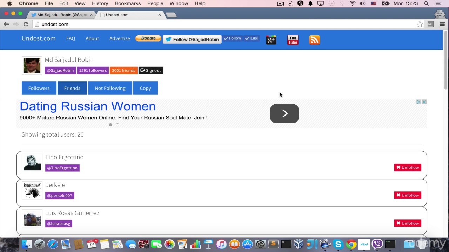Switch to the Md Sajjadul Robin Twitter tab

[62, 15]
